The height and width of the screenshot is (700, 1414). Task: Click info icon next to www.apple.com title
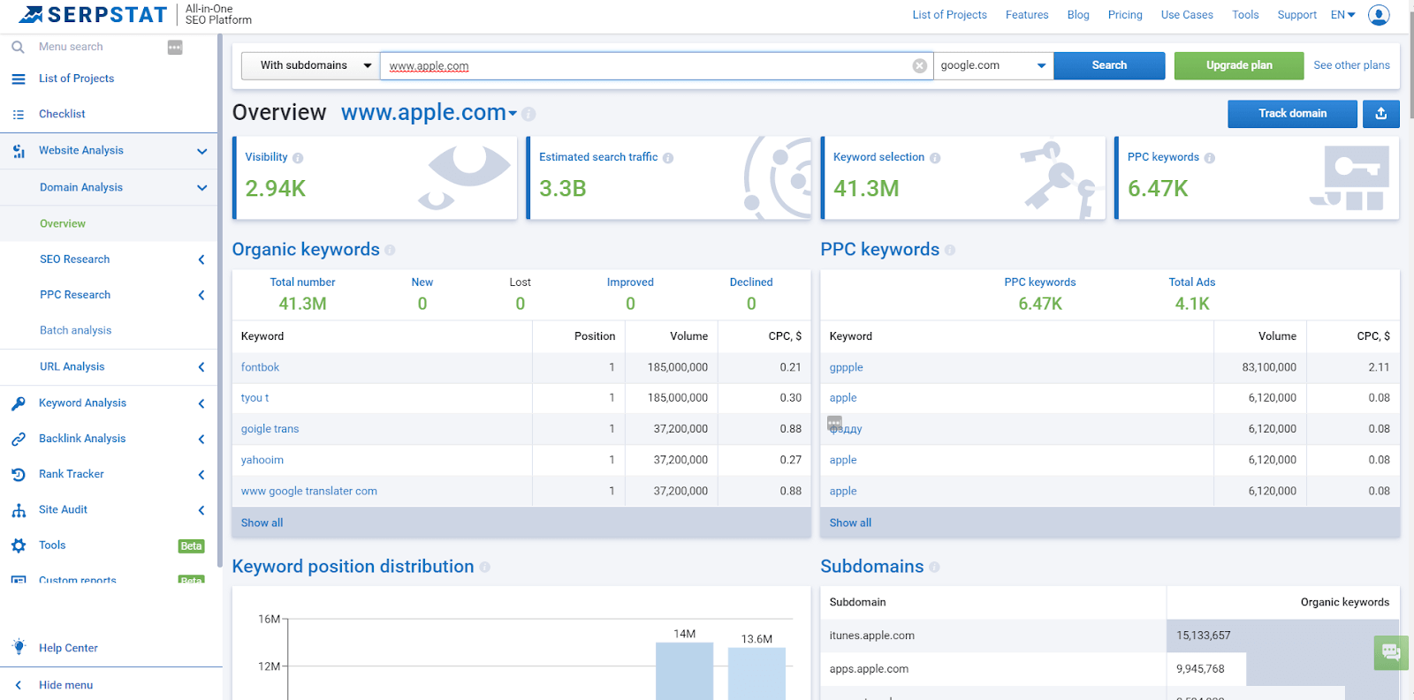[x=528, y=114]
